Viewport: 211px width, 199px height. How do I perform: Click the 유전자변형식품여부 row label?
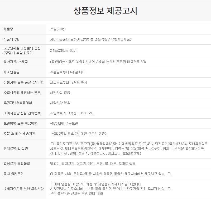[17, 103]
